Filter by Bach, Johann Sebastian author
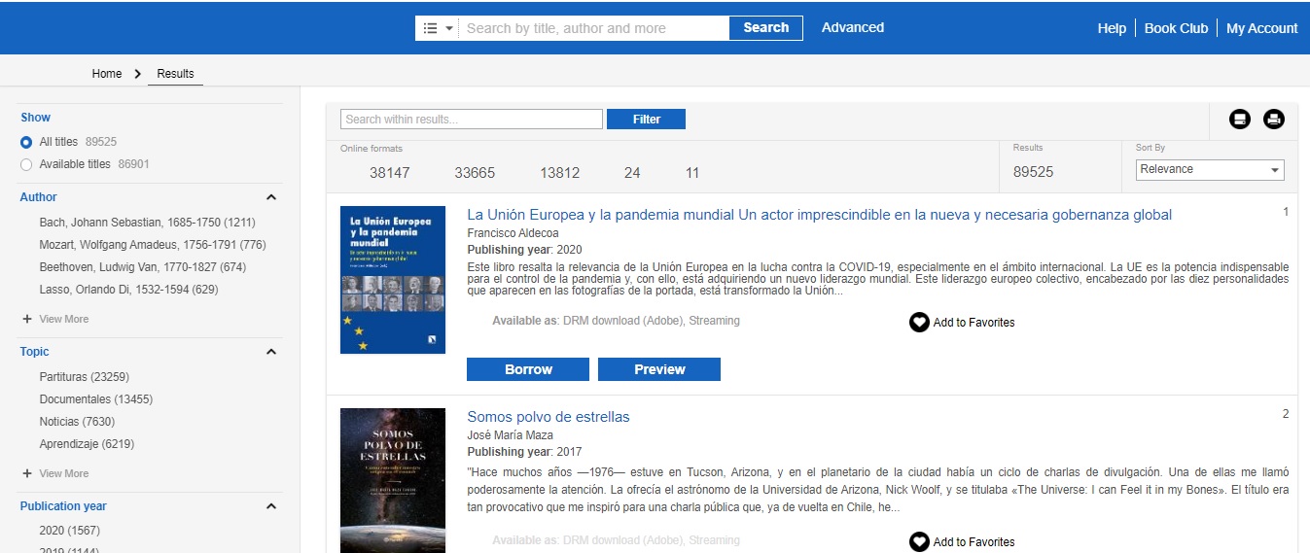 pos(147,223)
